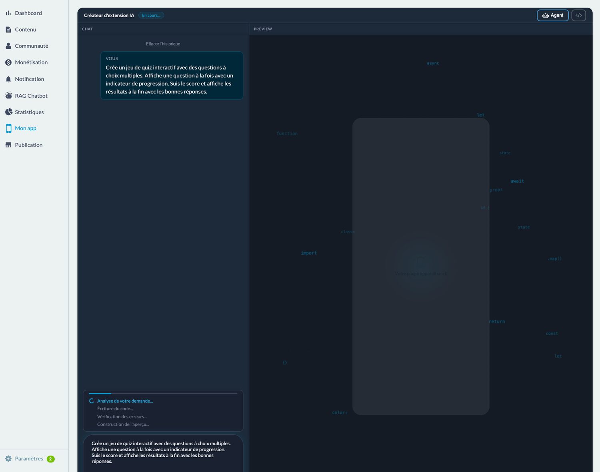
Task: Click the 'Vérification des erreurs...' step
Action: pyautogui.click(x=122, y=417)
